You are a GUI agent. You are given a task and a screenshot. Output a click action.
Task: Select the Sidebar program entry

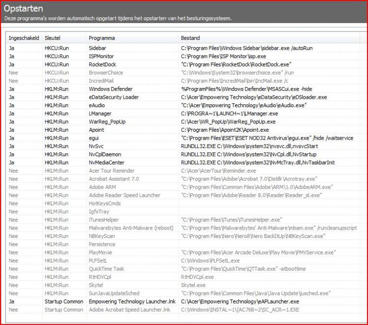pos(98,48)
